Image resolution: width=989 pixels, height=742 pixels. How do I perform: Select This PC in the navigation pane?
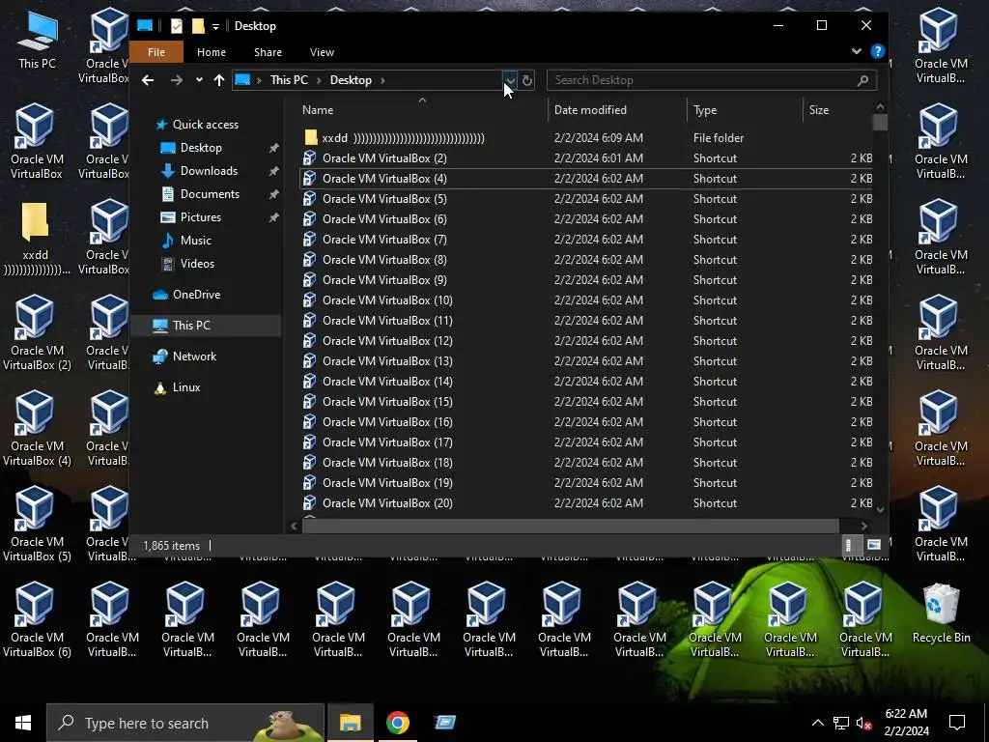[207, 326]
